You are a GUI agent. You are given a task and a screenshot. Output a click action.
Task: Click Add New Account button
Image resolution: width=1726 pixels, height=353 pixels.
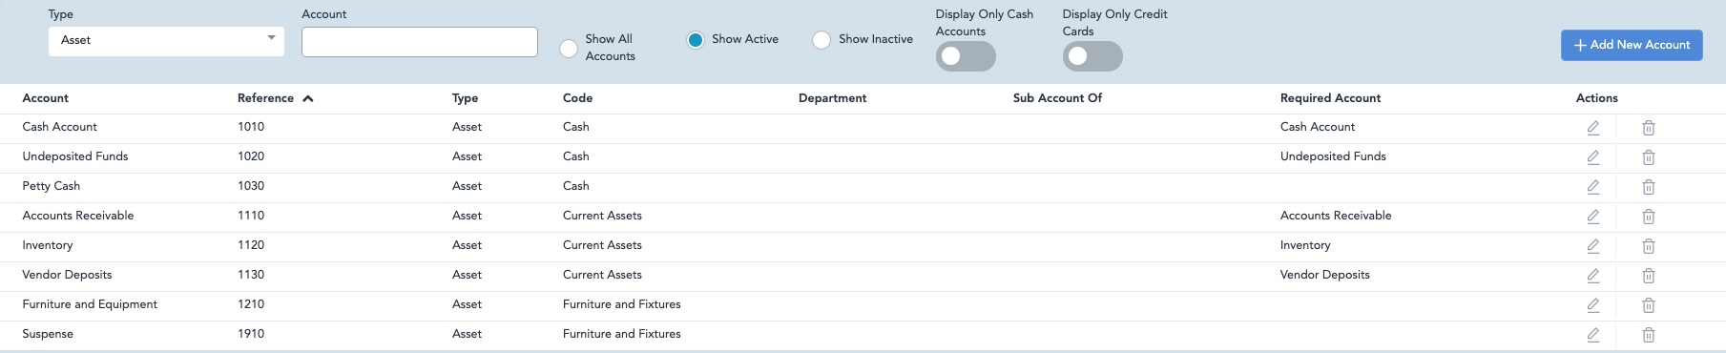(x=1632, y=45)
